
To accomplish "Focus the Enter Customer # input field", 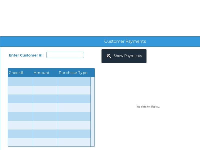I will tap(65, 55).
